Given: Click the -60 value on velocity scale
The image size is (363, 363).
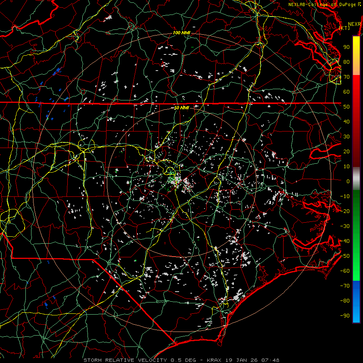Looking at the screenshot, I should click(345, 271).
